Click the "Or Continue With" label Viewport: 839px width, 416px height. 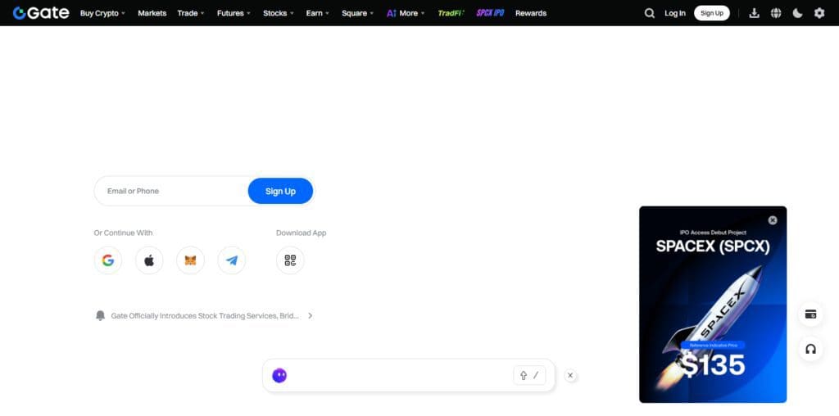123,233
